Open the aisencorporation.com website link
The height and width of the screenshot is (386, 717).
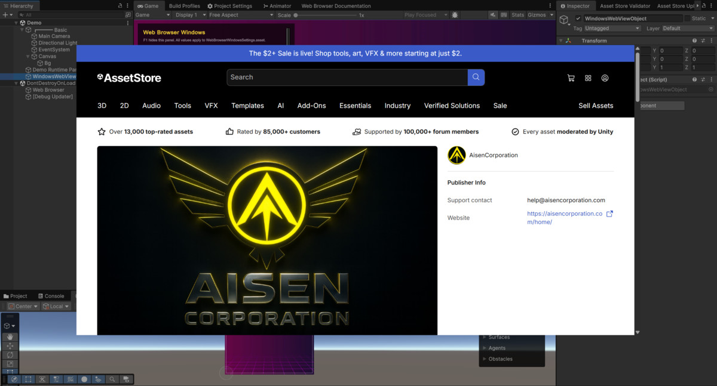565,218
